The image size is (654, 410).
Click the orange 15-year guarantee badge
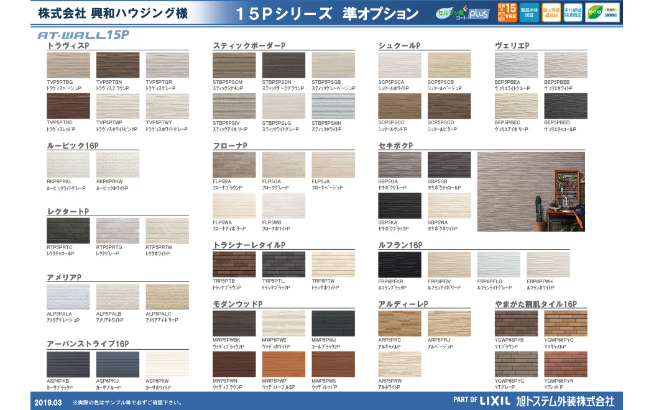(x=507, y=12)
